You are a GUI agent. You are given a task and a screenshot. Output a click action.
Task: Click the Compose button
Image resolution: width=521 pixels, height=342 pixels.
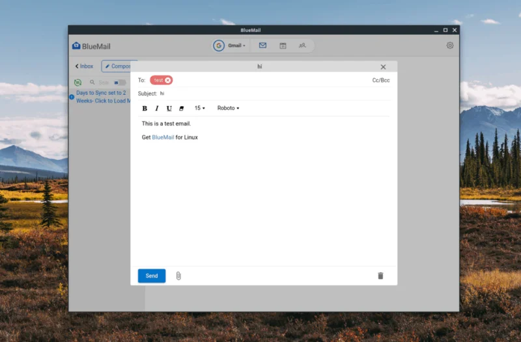(x=118, y=66)
